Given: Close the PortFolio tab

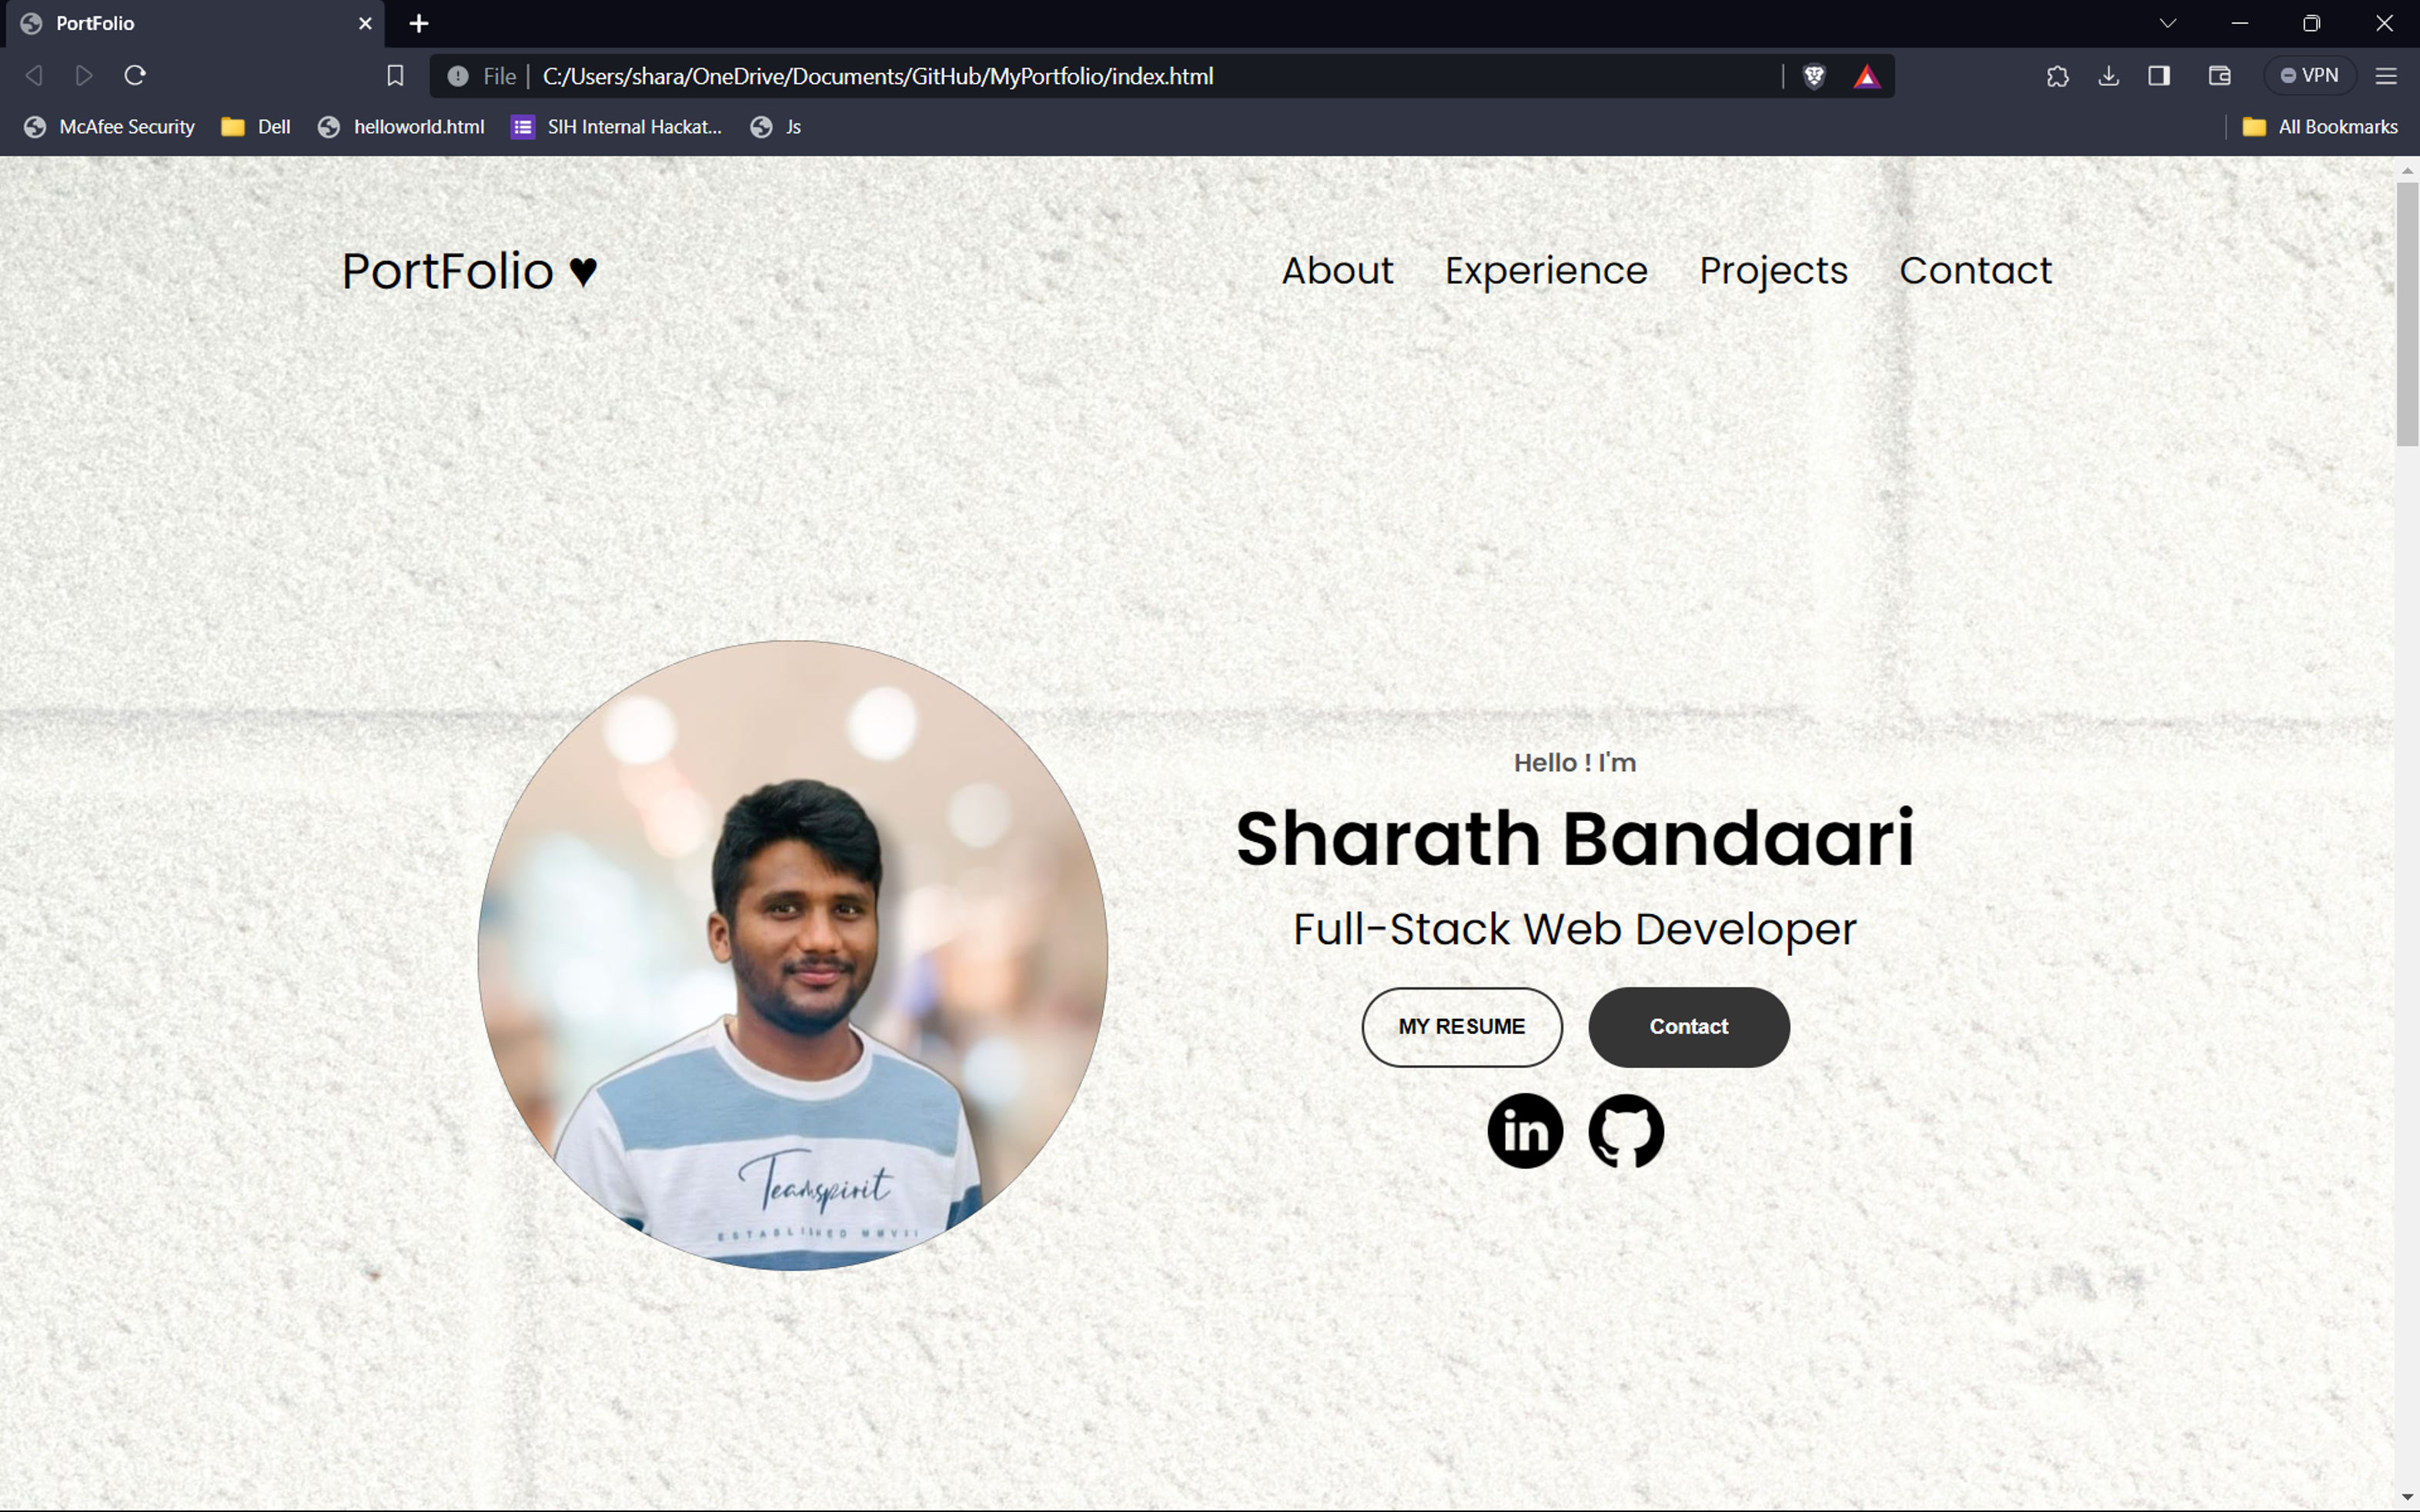Looking at the screenshot, I should pyautogui.click(x=365, y=23).
